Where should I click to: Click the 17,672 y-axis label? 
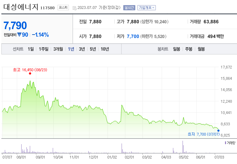point(226,67)
